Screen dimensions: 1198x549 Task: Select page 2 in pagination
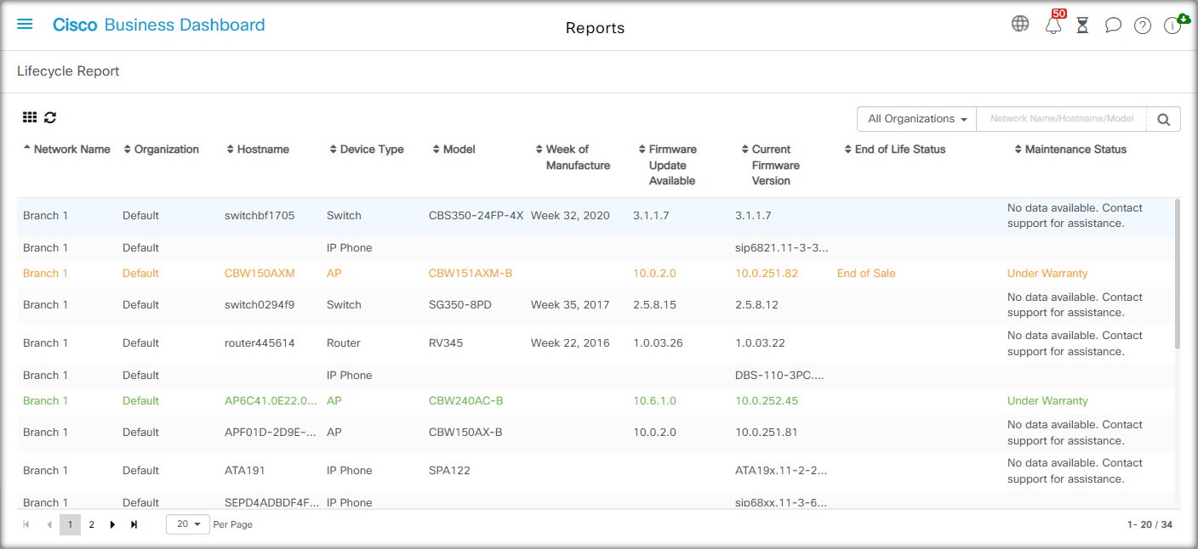[91, 524]
